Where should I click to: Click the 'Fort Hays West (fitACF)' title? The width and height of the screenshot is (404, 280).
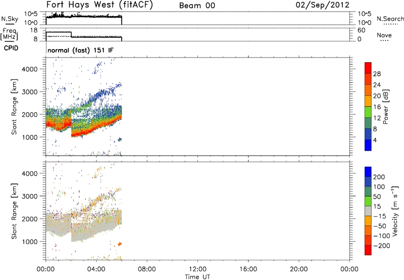coord(99,5)
